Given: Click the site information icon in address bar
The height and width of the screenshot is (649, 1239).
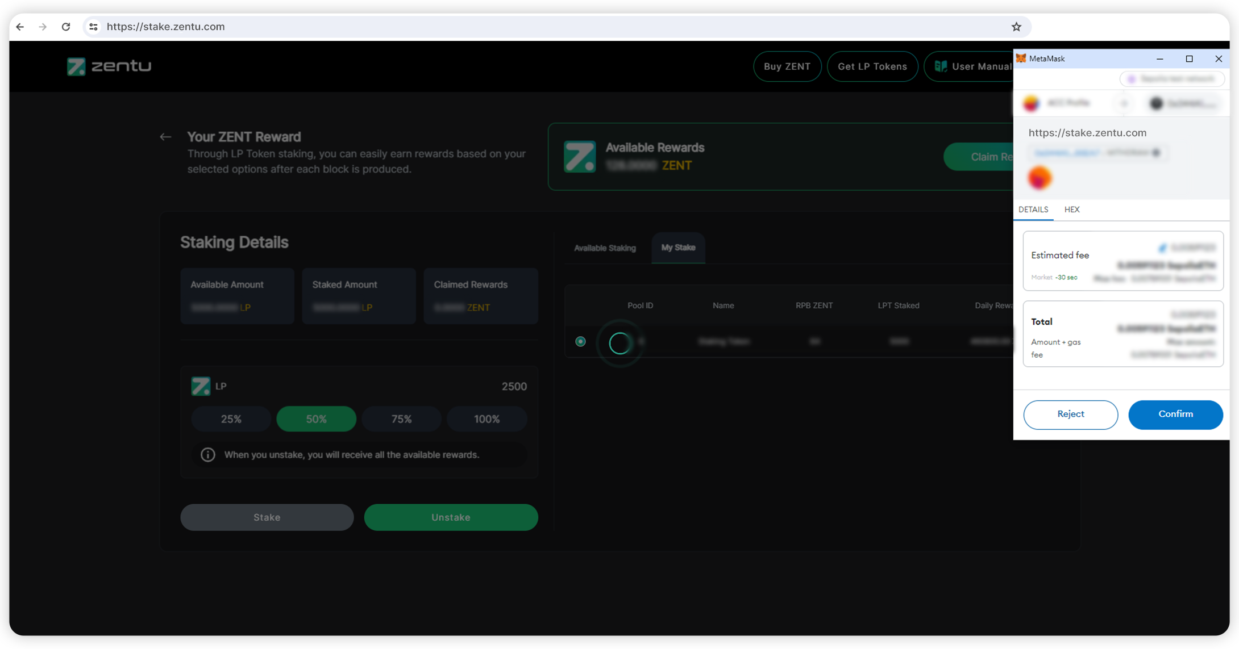Looking at the screenshot, I should coord(94,27).
